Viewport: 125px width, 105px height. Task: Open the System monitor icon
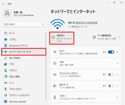[x=5, y=39]
